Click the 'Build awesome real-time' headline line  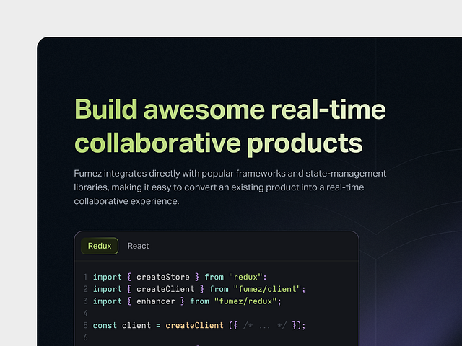[230, 110]
